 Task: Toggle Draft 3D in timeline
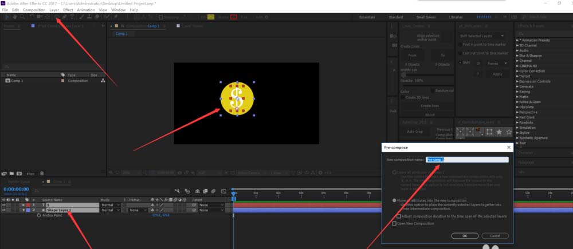(x=187, y=191)
